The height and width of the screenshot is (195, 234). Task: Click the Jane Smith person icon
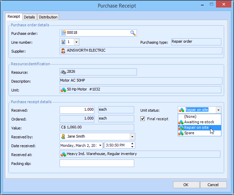63,136
